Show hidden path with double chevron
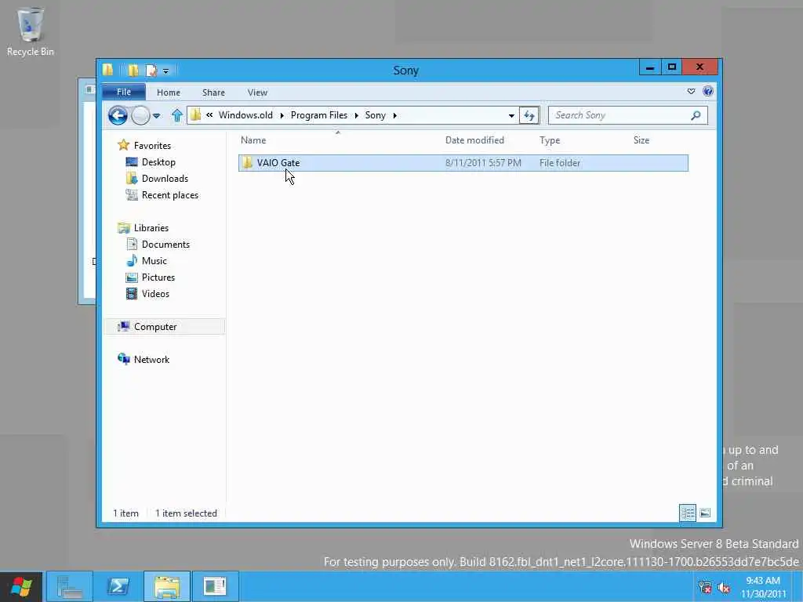 [x=209, y=115]
